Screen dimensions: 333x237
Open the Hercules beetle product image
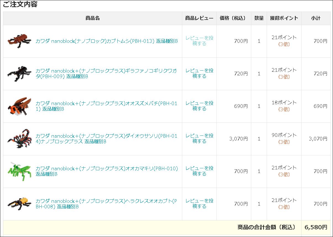point(19,204)
